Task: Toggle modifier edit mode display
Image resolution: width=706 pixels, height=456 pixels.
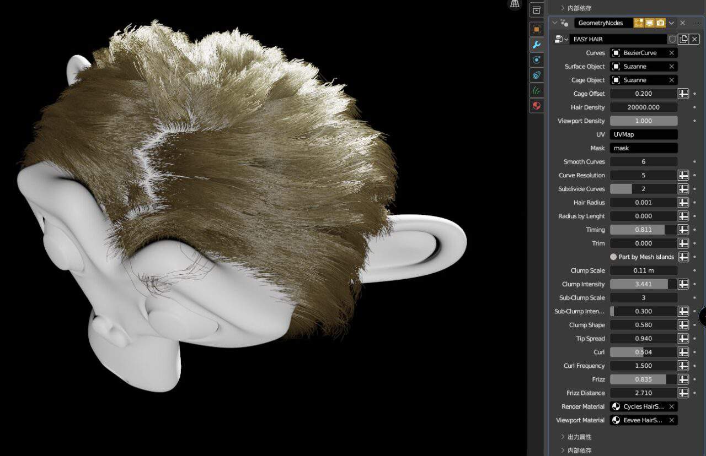Action: point(639,23)
